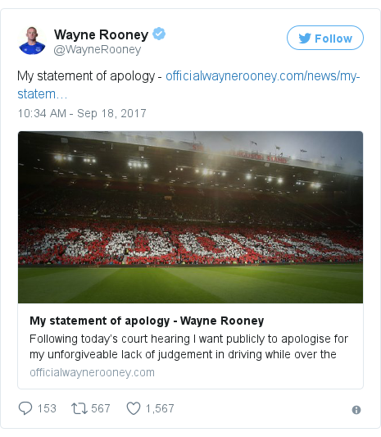Open the officialwaynerooney.com domain footer
The height and width of the screenshot is (437, 381).
[93, 372]
